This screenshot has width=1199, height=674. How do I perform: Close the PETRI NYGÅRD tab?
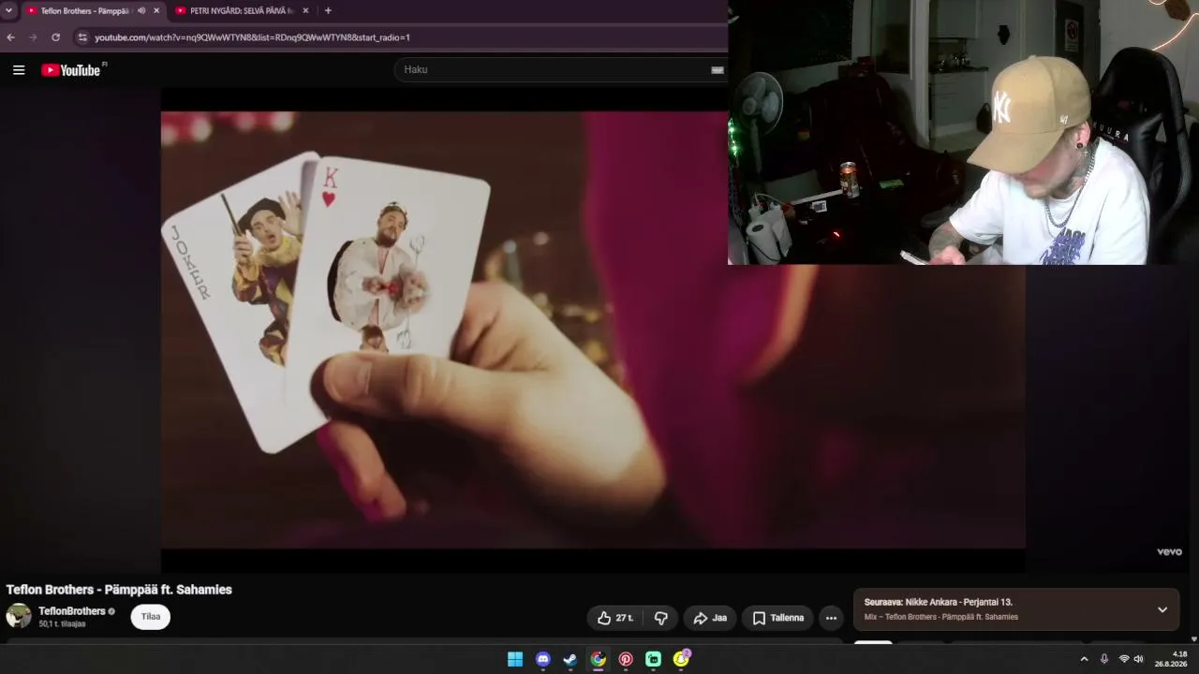click(305, 10)
